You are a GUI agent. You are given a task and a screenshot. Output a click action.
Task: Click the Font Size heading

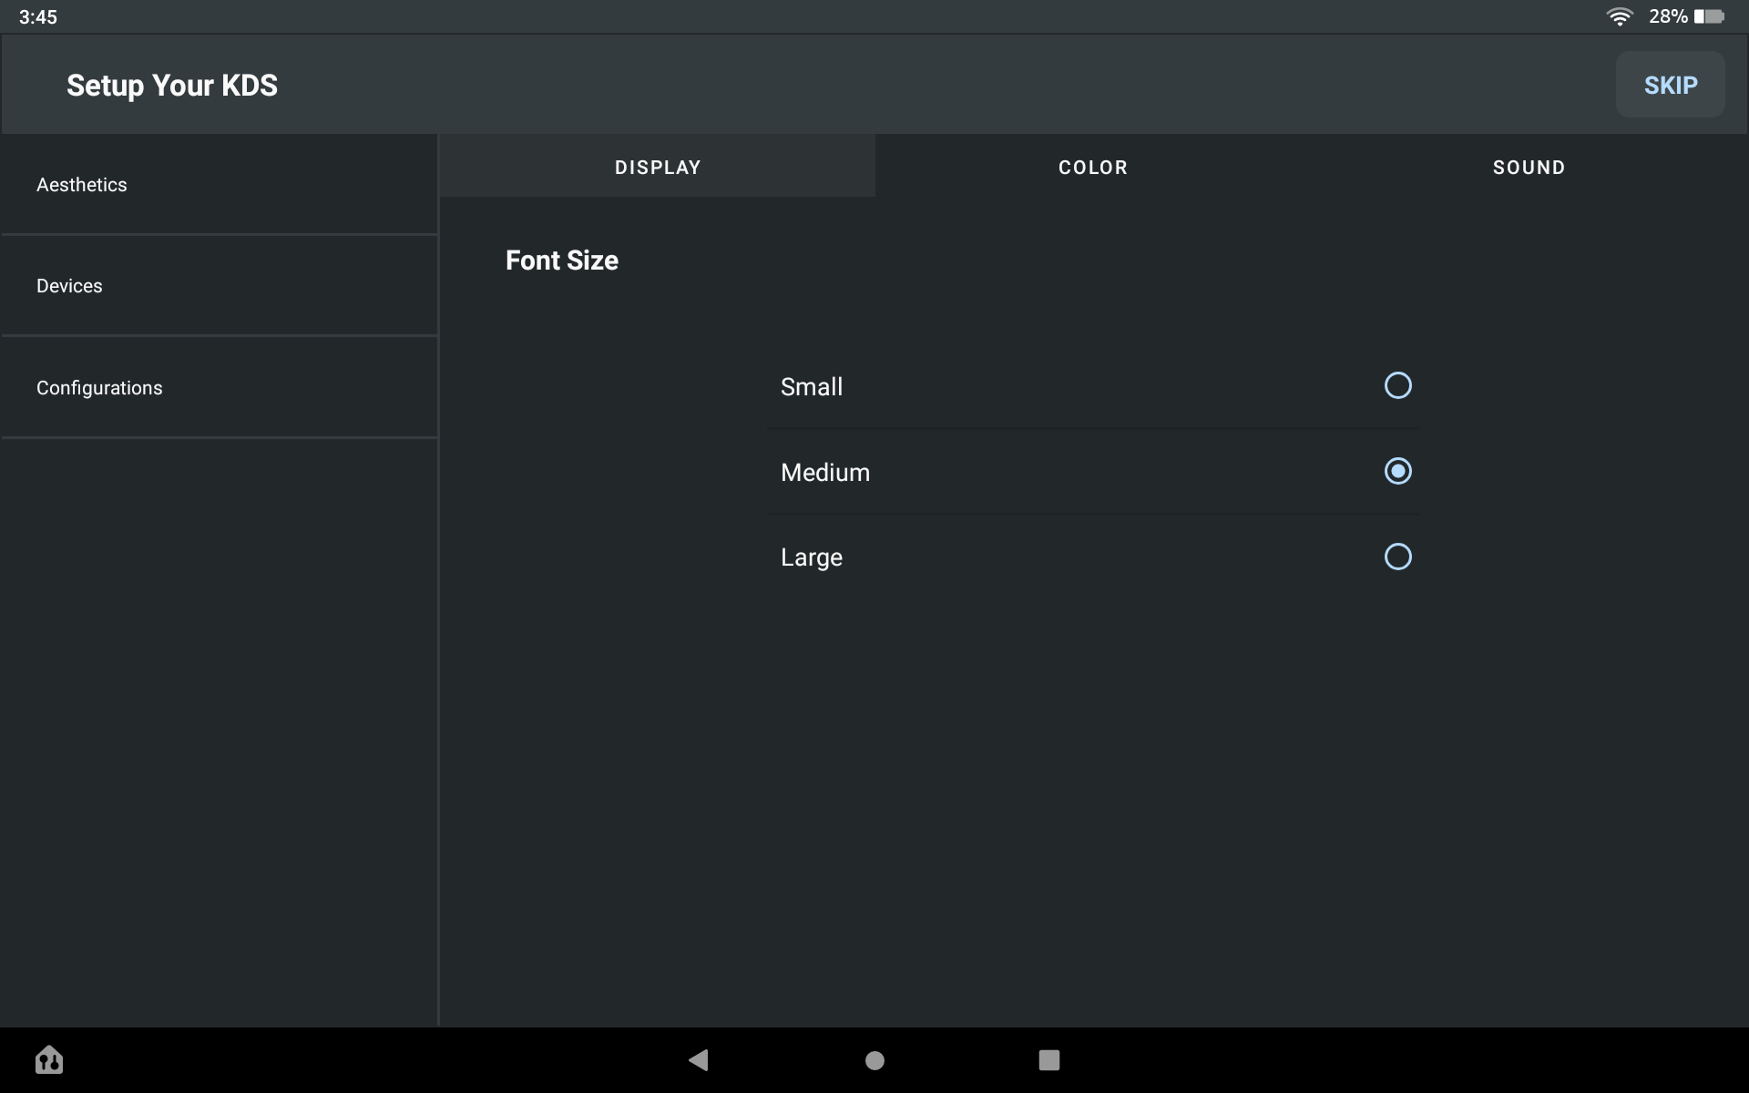[x=561, y=260]
